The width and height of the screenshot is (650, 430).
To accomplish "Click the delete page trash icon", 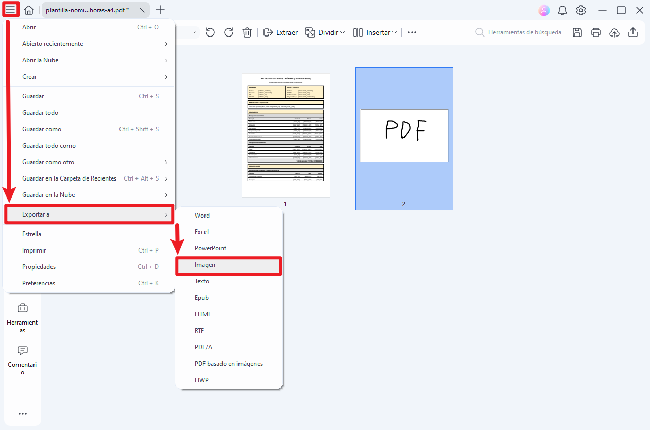I will 247,32.
